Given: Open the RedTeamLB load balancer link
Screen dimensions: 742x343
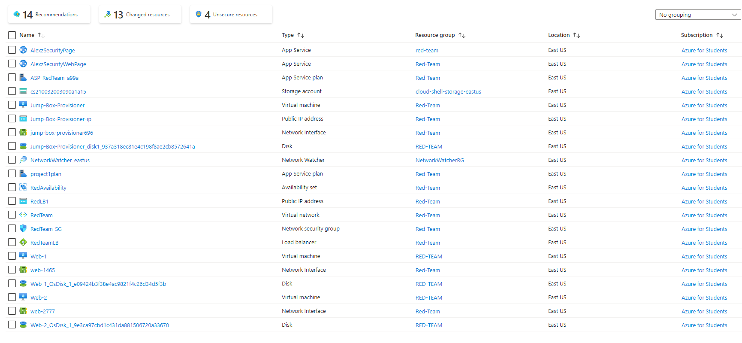Looking at the screenshot, I should click(x=44, y=243).
